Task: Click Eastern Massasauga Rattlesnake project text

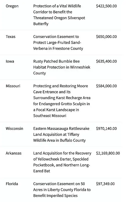Action: click(x=61, y=134)
